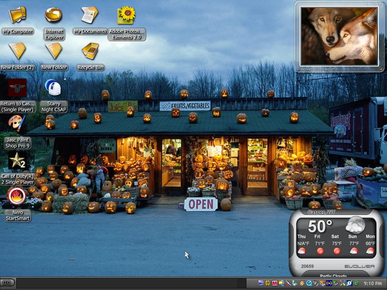This screenshot has height=290, width=387.
Task: Click the 9:10 PM taskbar clock
Action: pos(373,283)
